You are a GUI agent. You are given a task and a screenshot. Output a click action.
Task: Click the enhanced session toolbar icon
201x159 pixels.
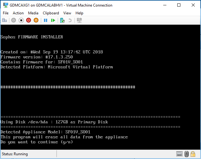(x=79, y=20)
